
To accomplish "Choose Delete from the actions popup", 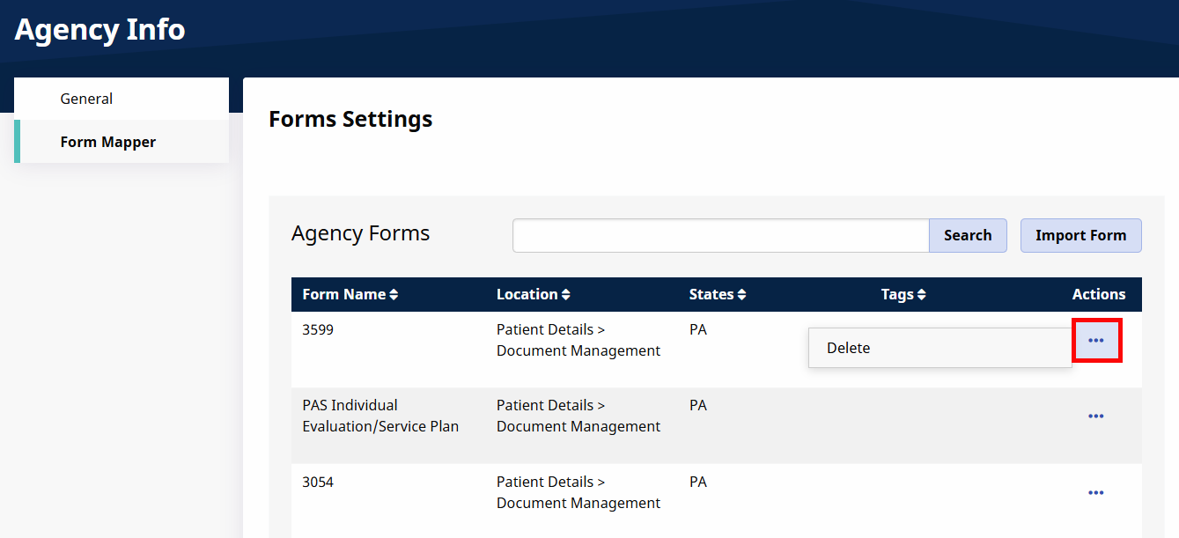I will pyautogui.click(x=849, y=348).
